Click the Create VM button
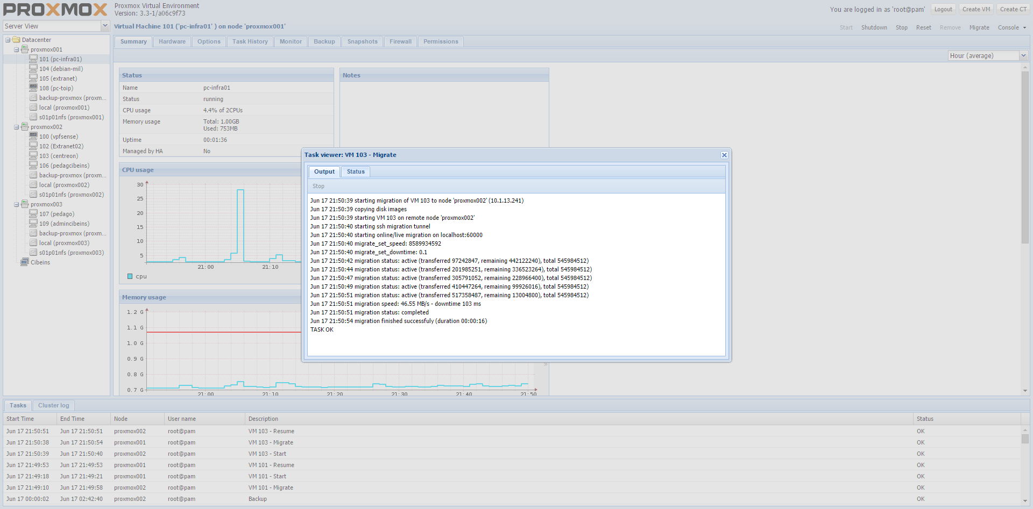 click(x=976, y=9)
